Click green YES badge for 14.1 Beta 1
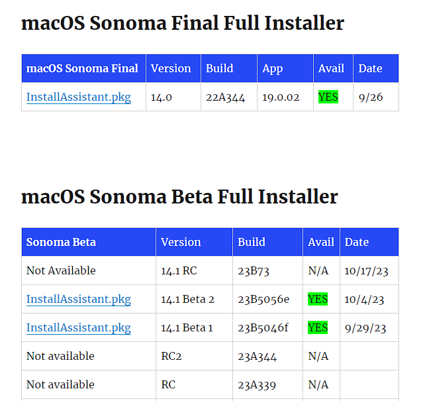The width and height of the screenshot is (425, 401). pos(318,327)
